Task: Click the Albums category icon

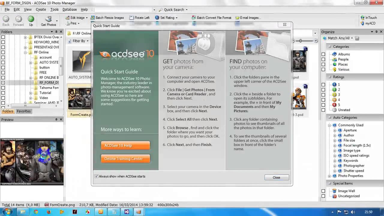Action: coord(335,54)
